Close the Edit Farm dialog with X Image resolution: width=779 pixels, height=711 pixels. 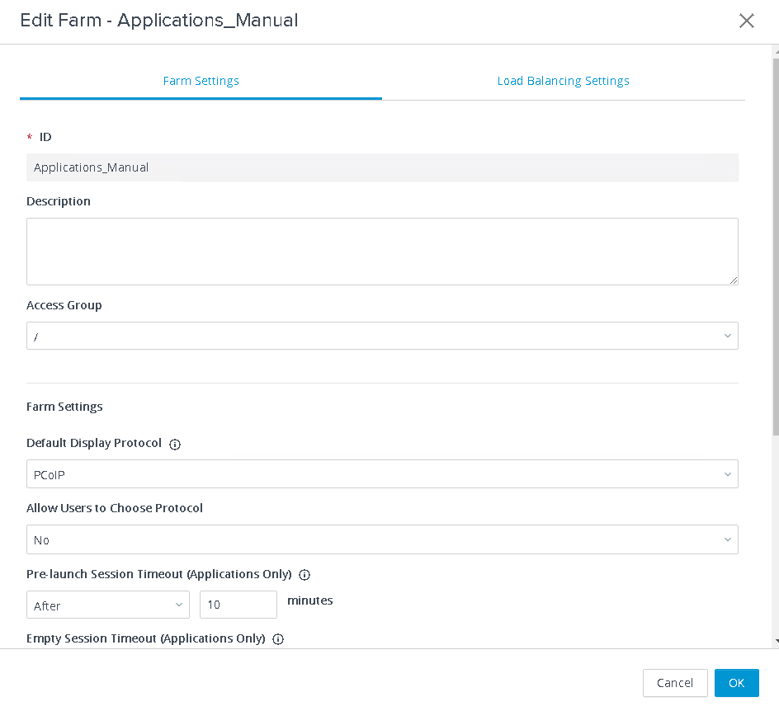[x=747, y=21]
